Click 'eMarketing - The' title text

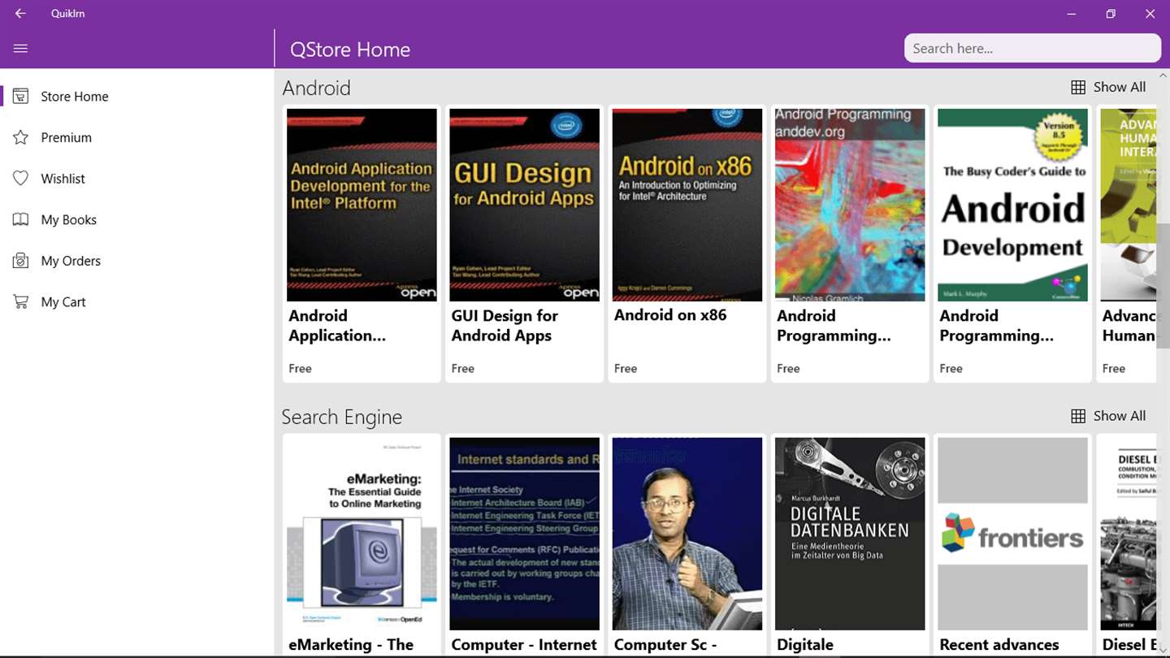pyautogui.click(x=351, y=645)
